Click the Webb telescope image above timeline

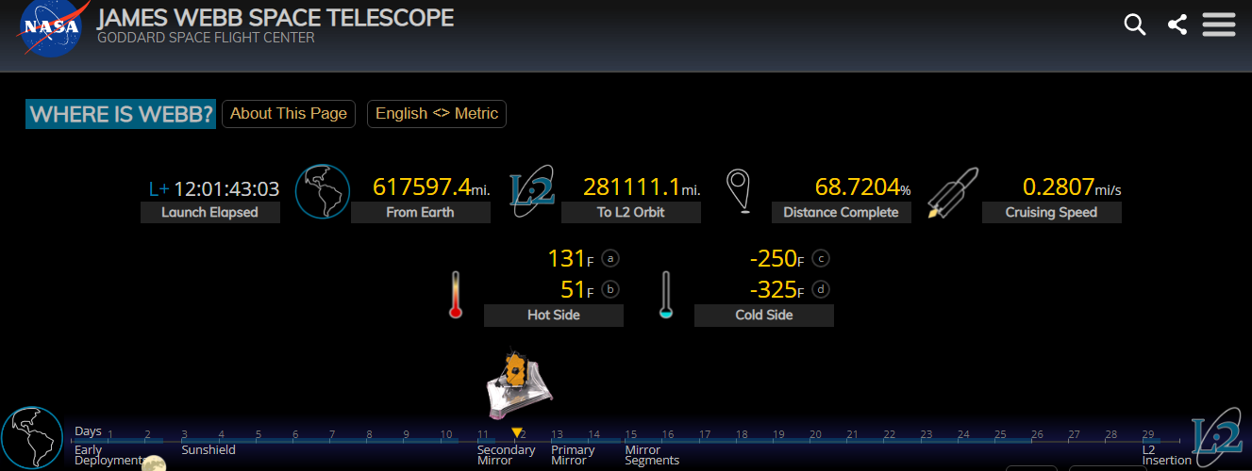point(518,385)
